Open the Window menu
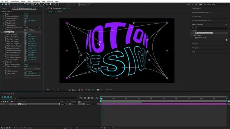Screen dimensions: 230x129 pyautogui.click(x=50, y=1)
